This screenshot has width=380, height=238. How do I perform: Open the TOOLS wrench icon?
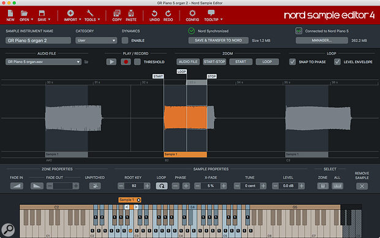click(90, 13)
